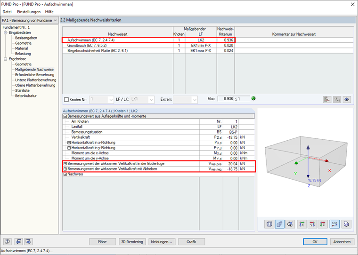Select Betonkubatur in the tree
The height and width of the screenshot is (255, 358).
point(26,96)
